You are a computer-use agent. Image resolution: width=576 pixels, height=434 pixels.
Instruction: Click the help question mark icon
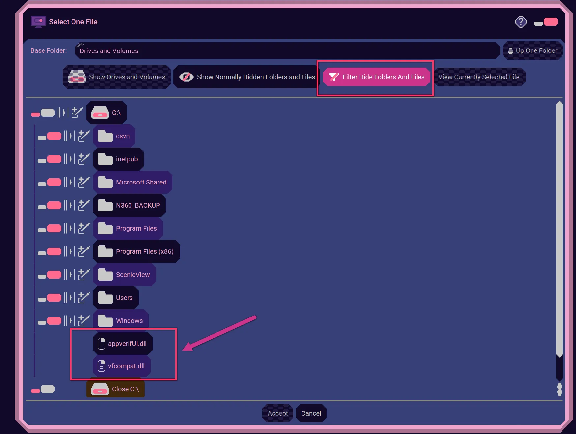(x=521, y=22)
